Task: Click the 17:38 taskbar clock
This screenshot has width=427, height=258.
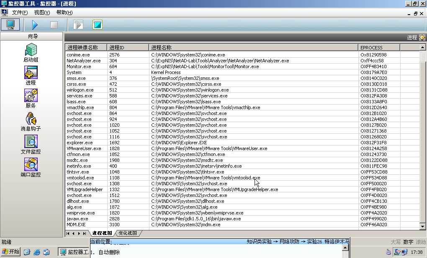Action: [417, 252]
